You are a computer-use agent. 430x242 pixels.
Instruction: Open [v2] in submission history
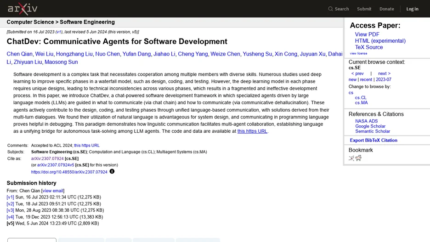pos(10,204)
